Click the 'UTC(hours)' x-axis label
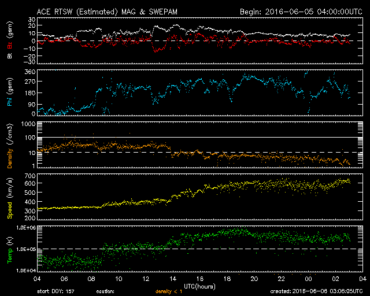Image resolution: width=370 pixels, height=296 pixels. [199, 287]
